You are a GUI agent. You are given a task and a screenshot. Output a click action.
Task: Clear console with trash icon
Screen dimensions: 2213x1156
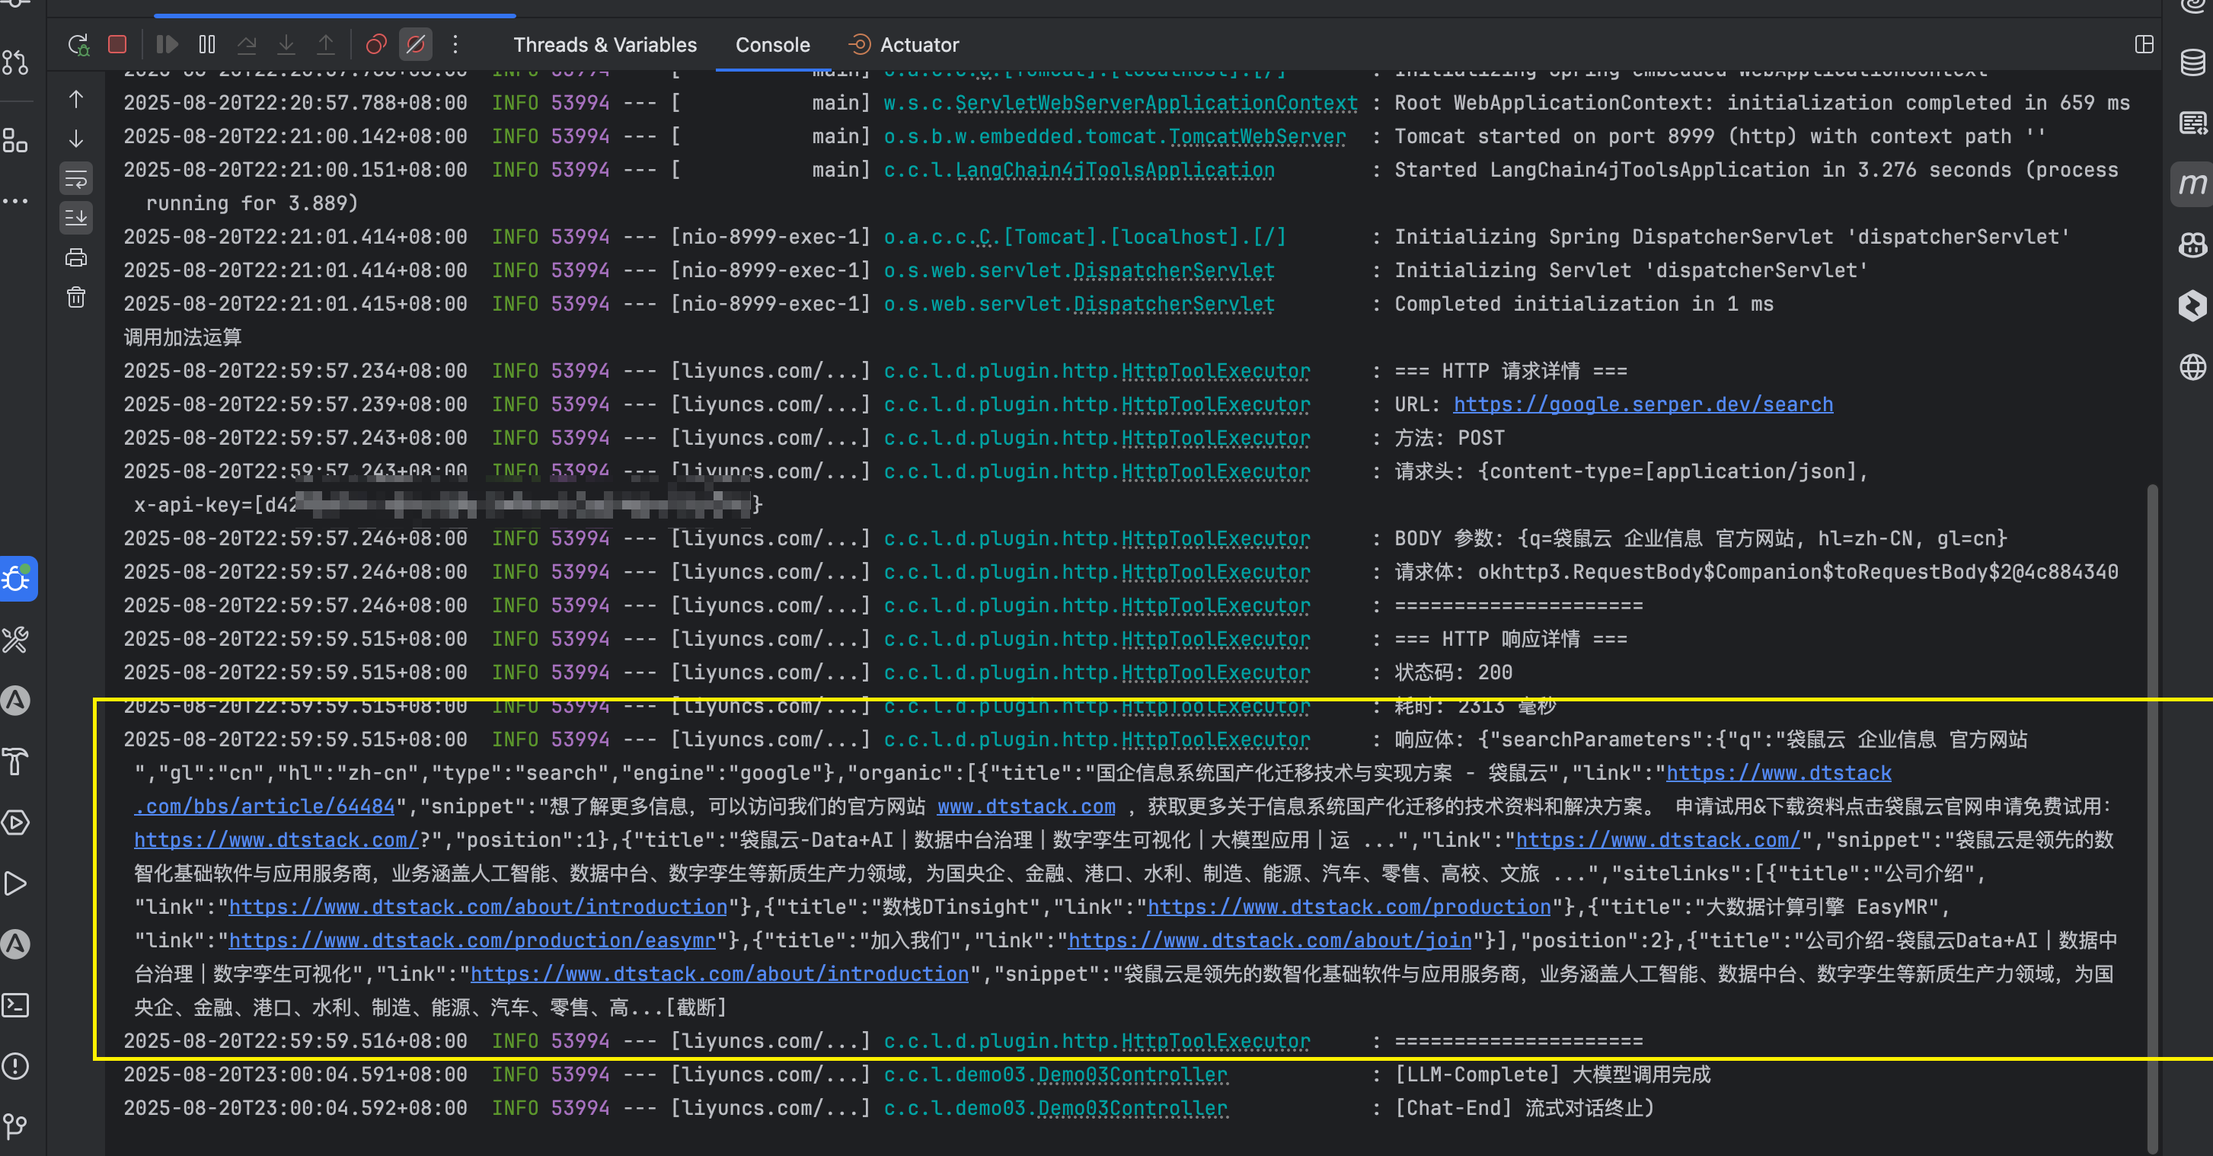point(76,298)
